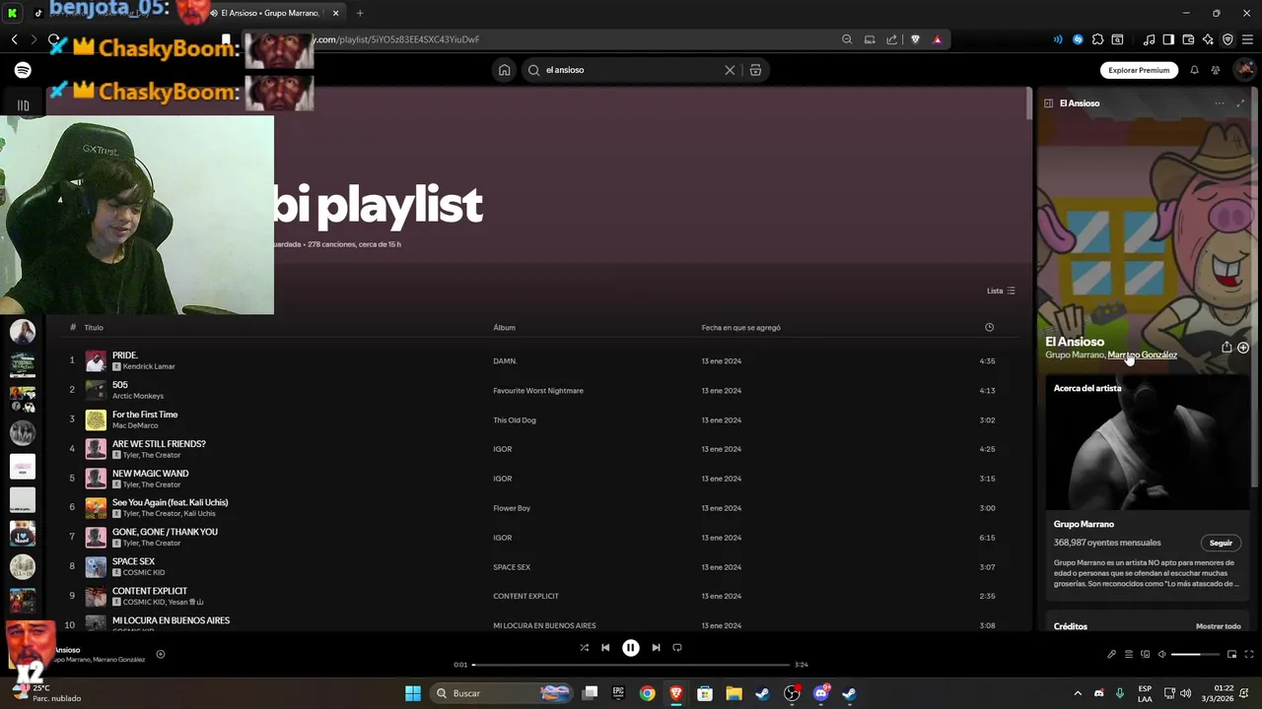Open the friend activity icon
The height and width of the screenshot is (709, 1262).
(1216, 70)
